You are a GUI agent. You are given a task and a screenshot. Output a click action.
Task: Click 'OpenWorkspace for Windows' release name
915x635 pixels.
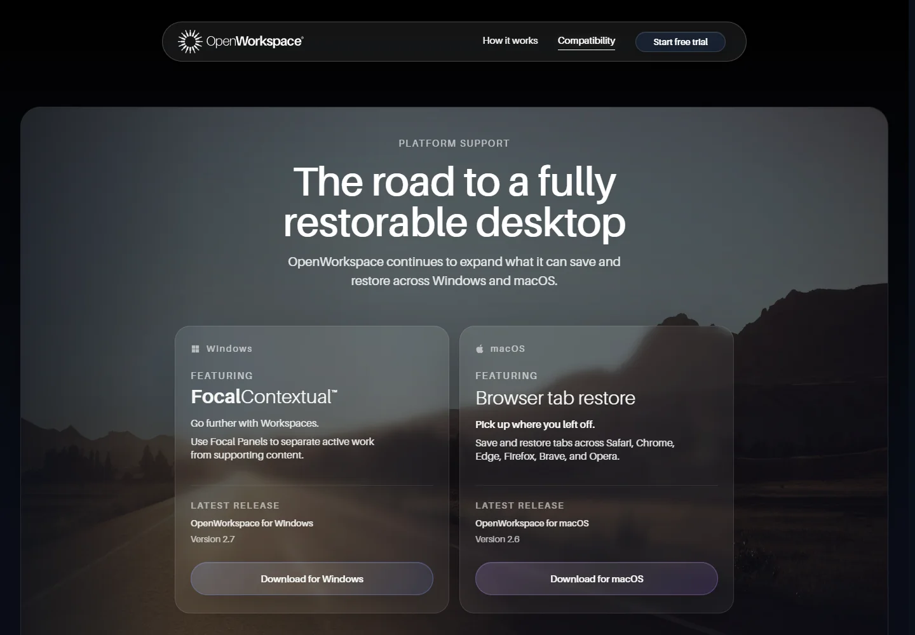tap(252, 523)
